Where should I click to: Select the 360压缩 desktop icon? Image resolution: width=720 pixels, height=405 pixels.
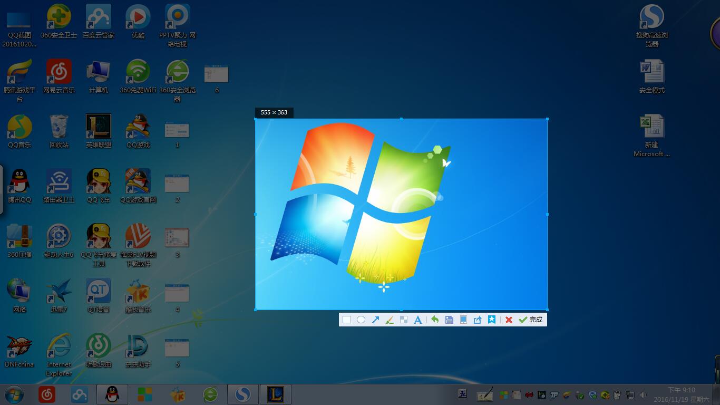pos(20,241)
